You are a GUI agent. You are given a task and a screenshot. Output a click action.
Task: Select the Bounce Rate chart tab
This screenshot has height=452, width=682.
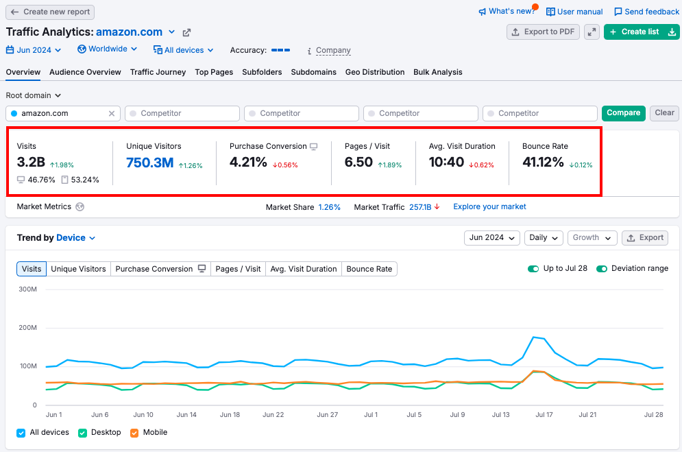point(369,269)
